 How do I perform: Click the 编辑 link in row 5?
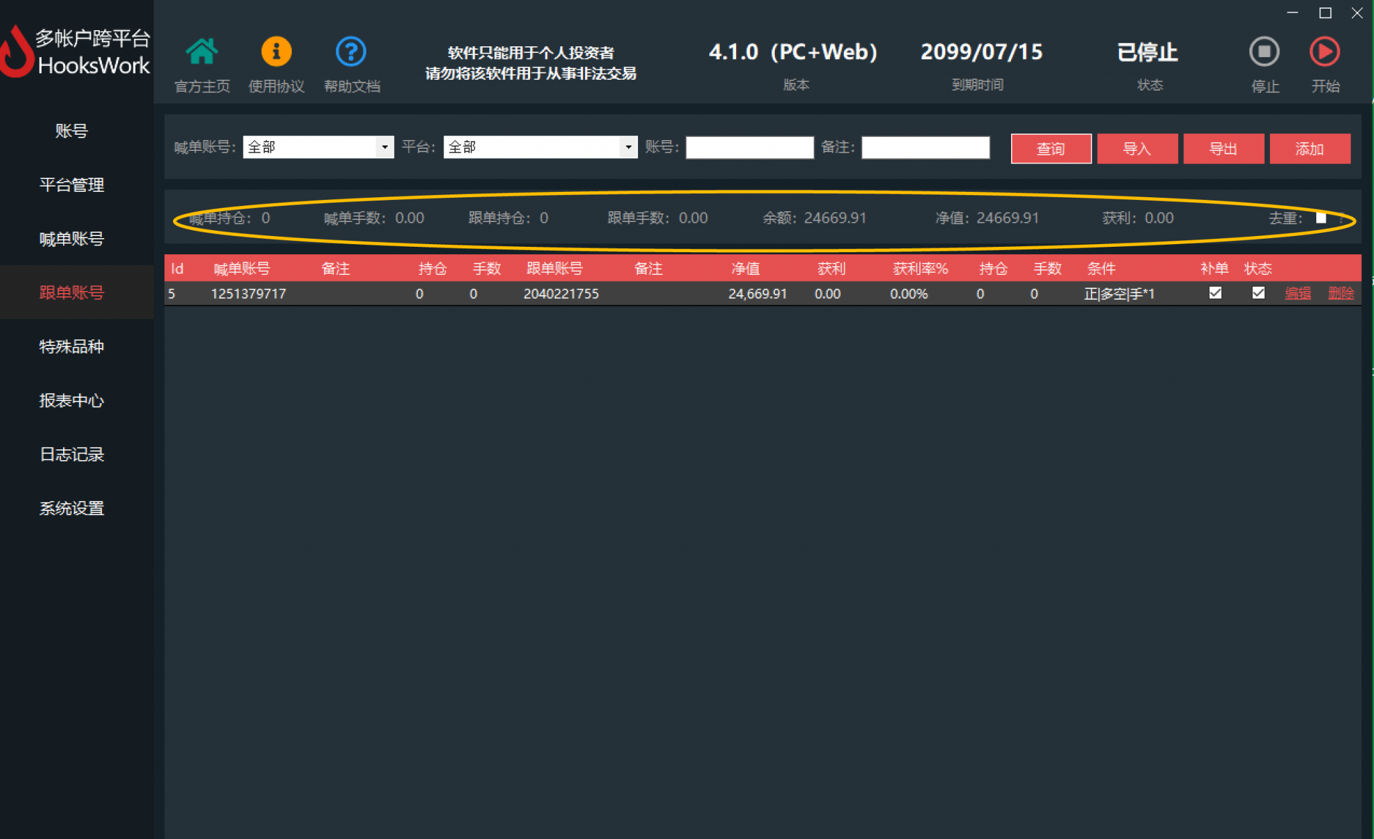pyautogui.click(x=1298, y=294)
